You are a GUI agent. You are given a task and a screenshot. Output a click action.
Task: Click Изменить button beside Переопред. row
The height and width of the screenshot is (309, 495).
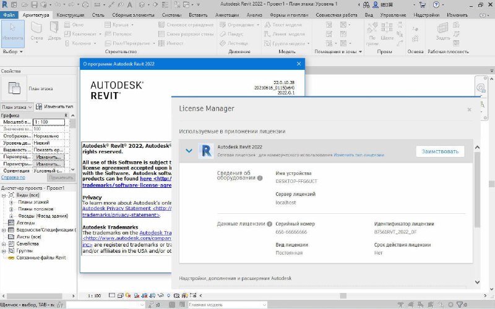(x=49, y=157)
